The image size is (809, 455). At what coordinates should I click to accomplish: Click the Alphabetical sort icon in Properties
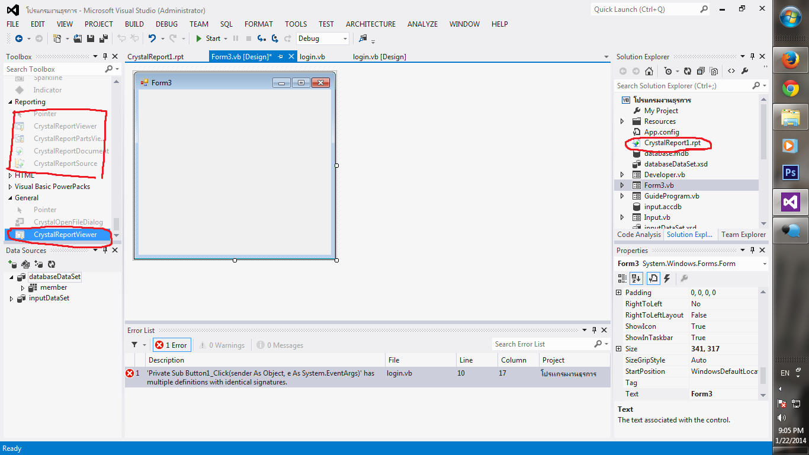click(x=637, y=278)
